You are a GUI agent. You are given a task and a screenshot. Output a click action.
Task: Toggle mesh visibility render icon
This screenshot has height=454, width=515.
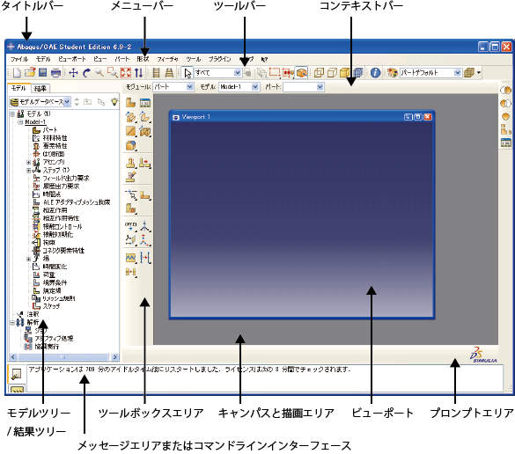pyautogui.click(x=358, y=72)
